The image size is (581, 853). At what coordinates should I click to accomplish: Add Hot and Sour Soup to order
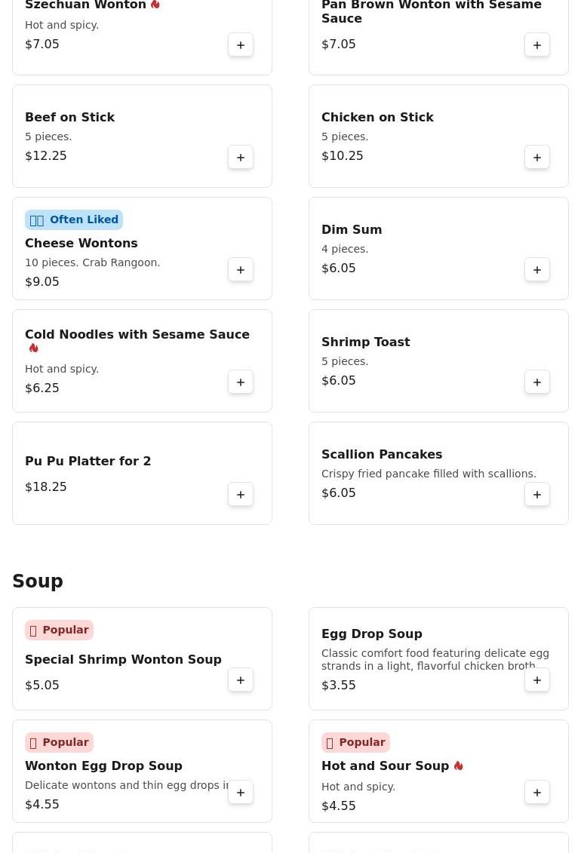click(537, 793)
